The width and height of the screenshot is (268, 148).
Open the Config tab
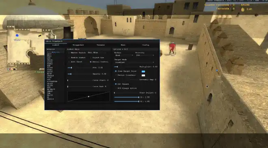pyautogui.click(x=146, y=45)
